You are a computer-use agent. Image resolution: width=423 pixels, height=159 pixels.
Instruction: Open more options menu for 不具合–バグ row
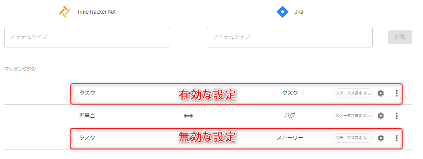(396, 116)
